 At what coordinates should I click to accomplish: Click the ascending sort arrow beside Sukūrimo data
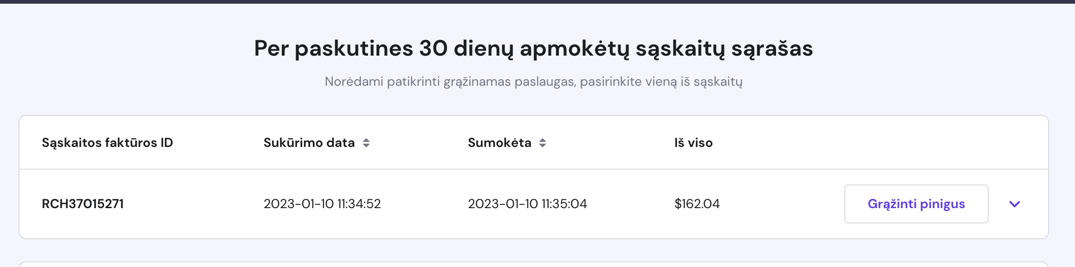click(366, 140)
